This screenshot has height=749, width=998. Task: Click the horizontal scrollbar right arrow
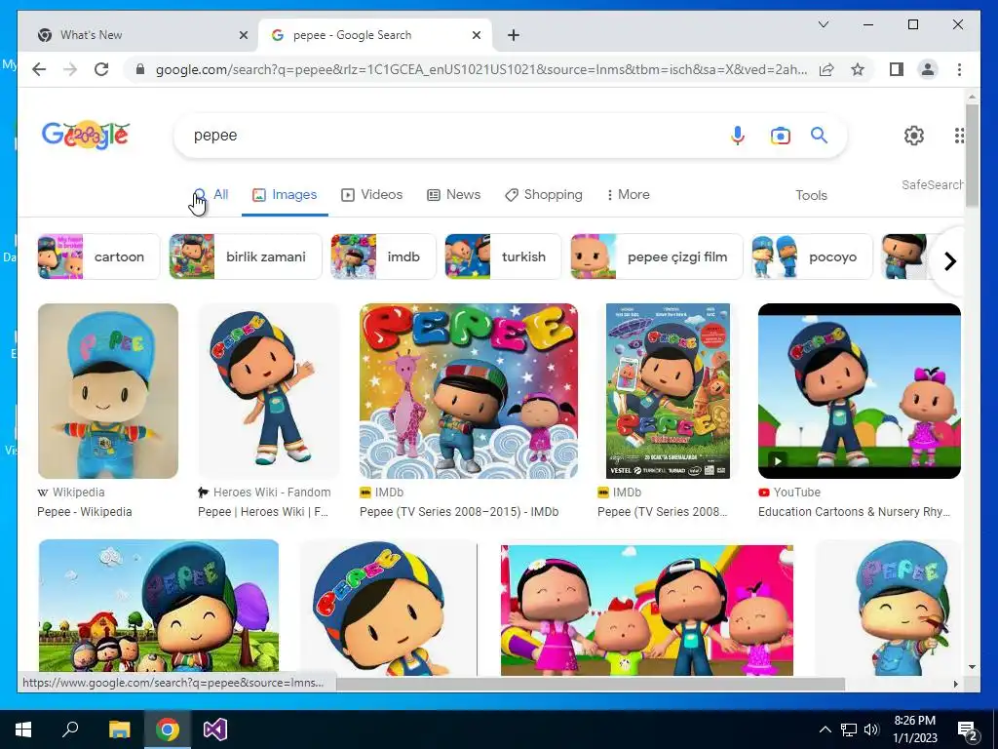pos(955,684)
